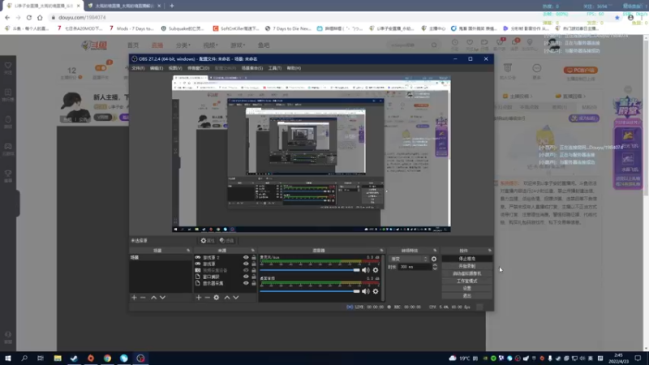Open source properties gear in Sources panel toolbar
Image resolution: width=649 pixels, height=365 pixels.
(217, 298)
